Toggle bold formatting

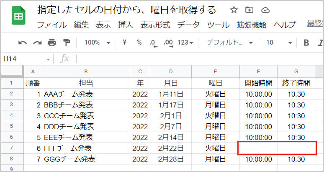pos(306,43)
